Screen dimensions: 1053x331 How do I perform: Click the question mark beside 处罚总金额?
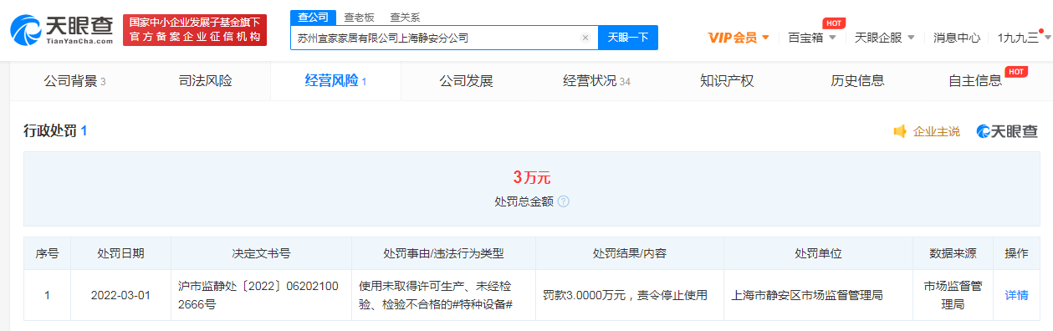coord(564,201)
